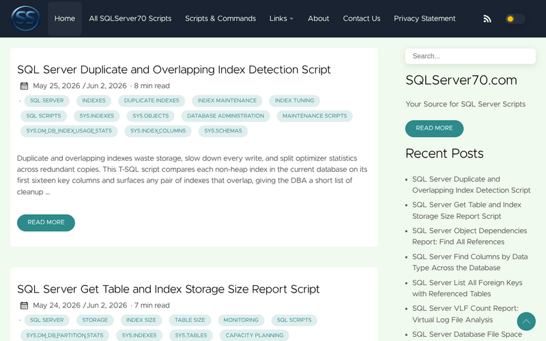Select the STORAGE tag
Screen dimensions: 546x341
point(95,320)
